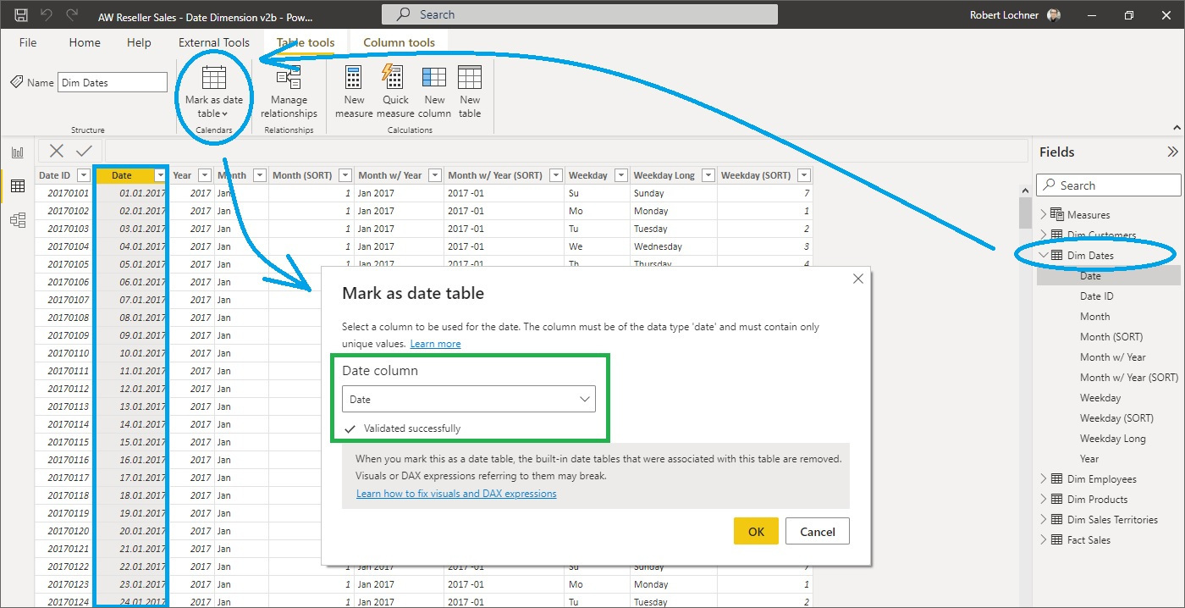
Task: Confirm the dialog with OK
Action: pos(755,531)
